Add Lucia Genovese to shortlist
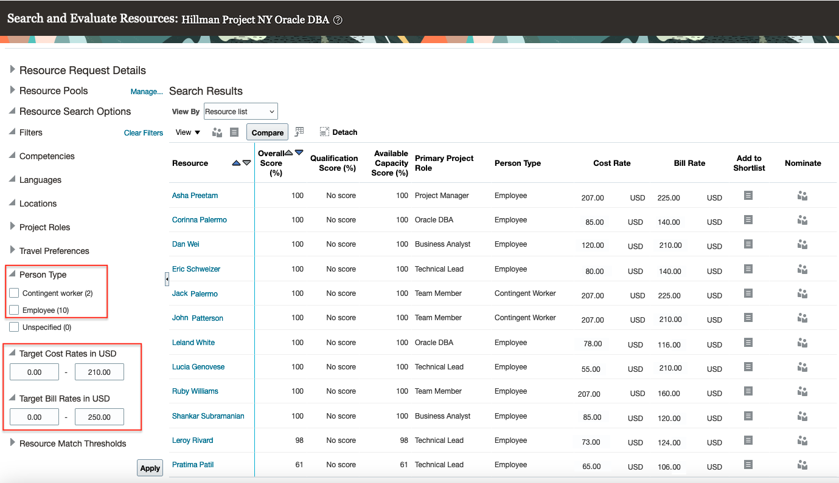This screenshot has height=483, width=839. [x=748, y=366]
